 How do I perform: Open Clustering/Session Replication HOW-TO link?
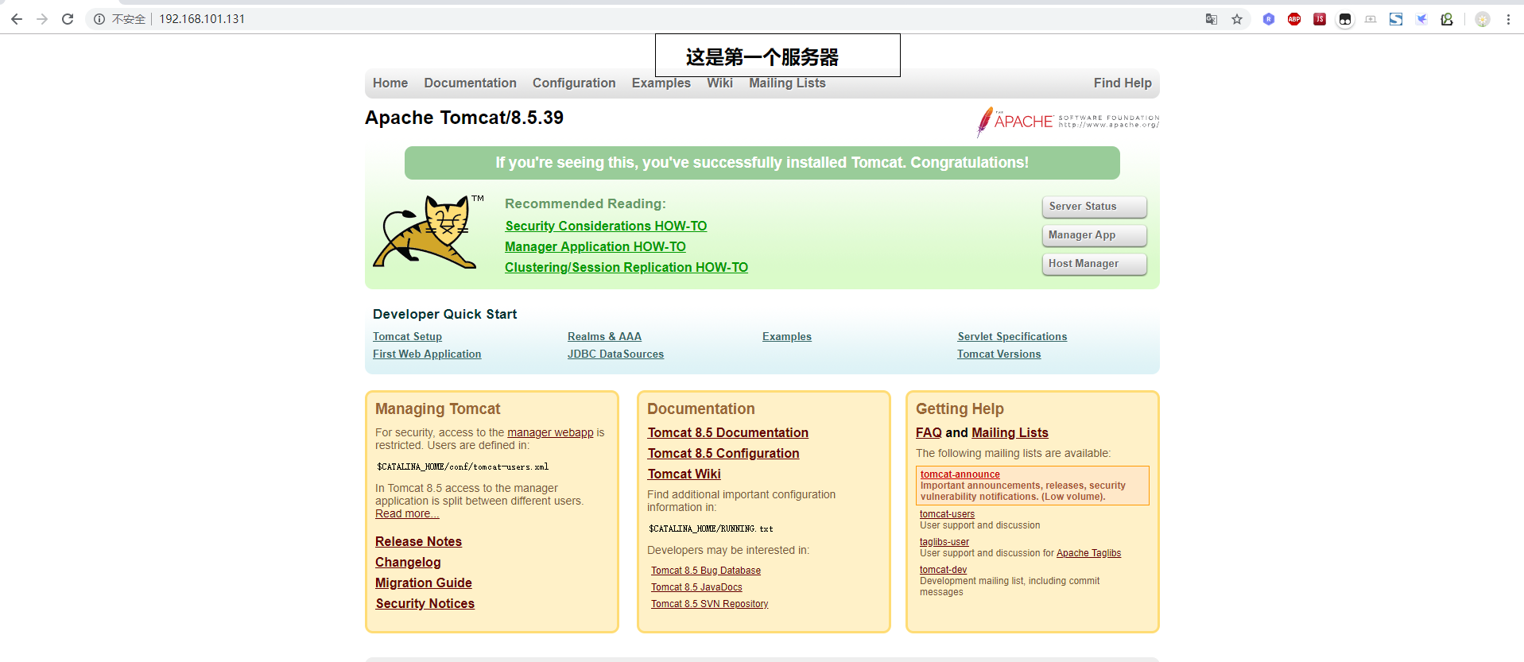[x=626, y=267]
